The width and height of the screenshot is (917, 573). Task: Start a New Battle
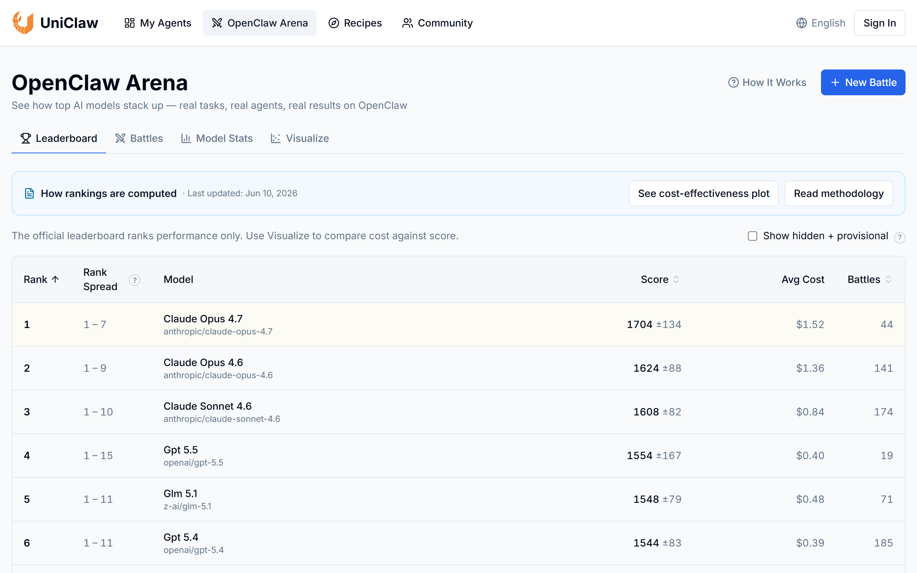(863, 82)
